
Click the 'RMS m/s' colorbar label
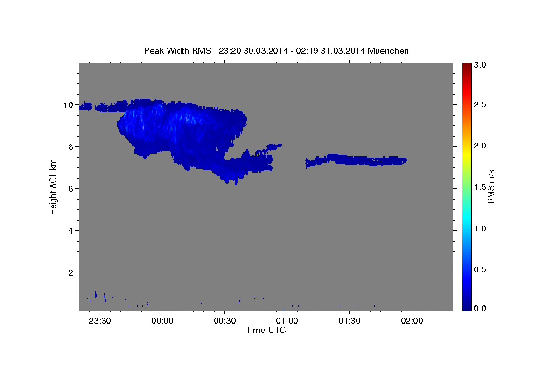click(x=490, y=186)
